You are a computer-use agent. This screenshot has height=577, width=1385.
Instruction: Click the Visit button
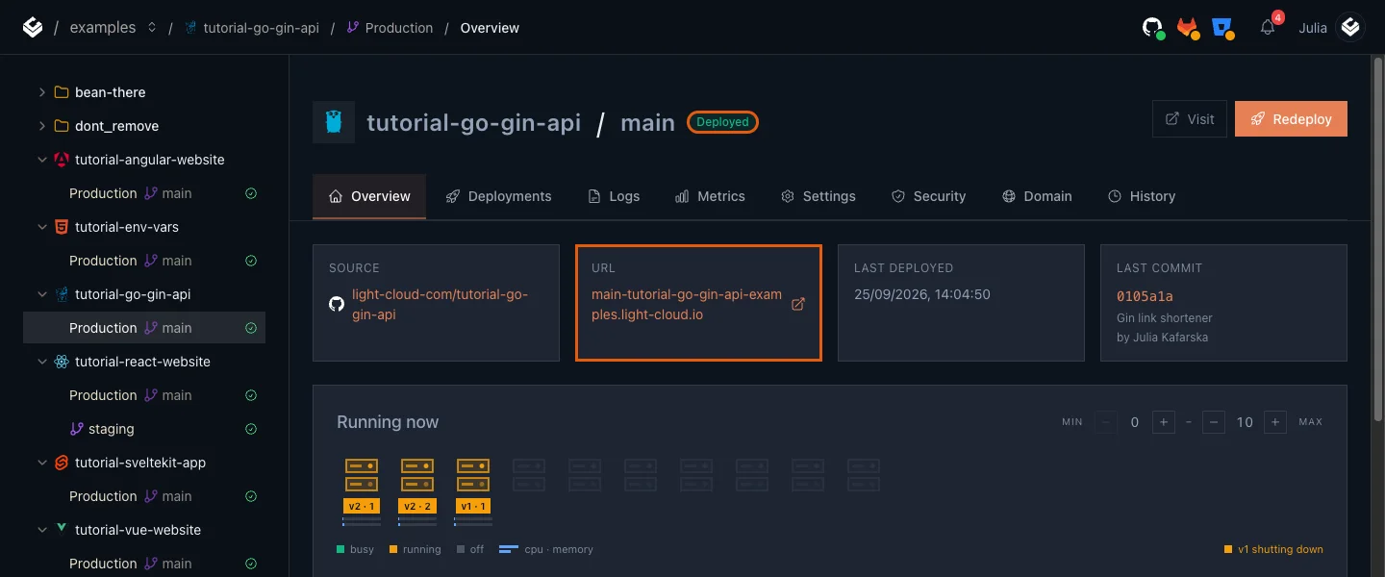coord(1190,119)
